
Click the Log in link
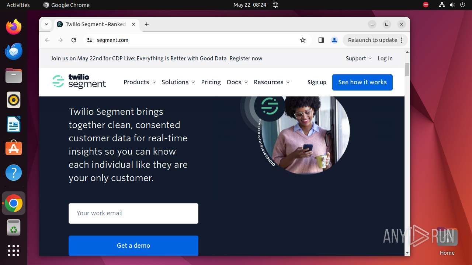(385, 59)
